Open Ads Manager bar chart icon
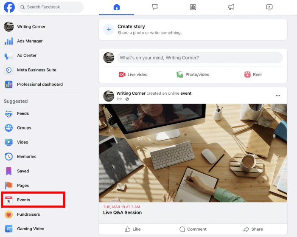 click(9, 41)
